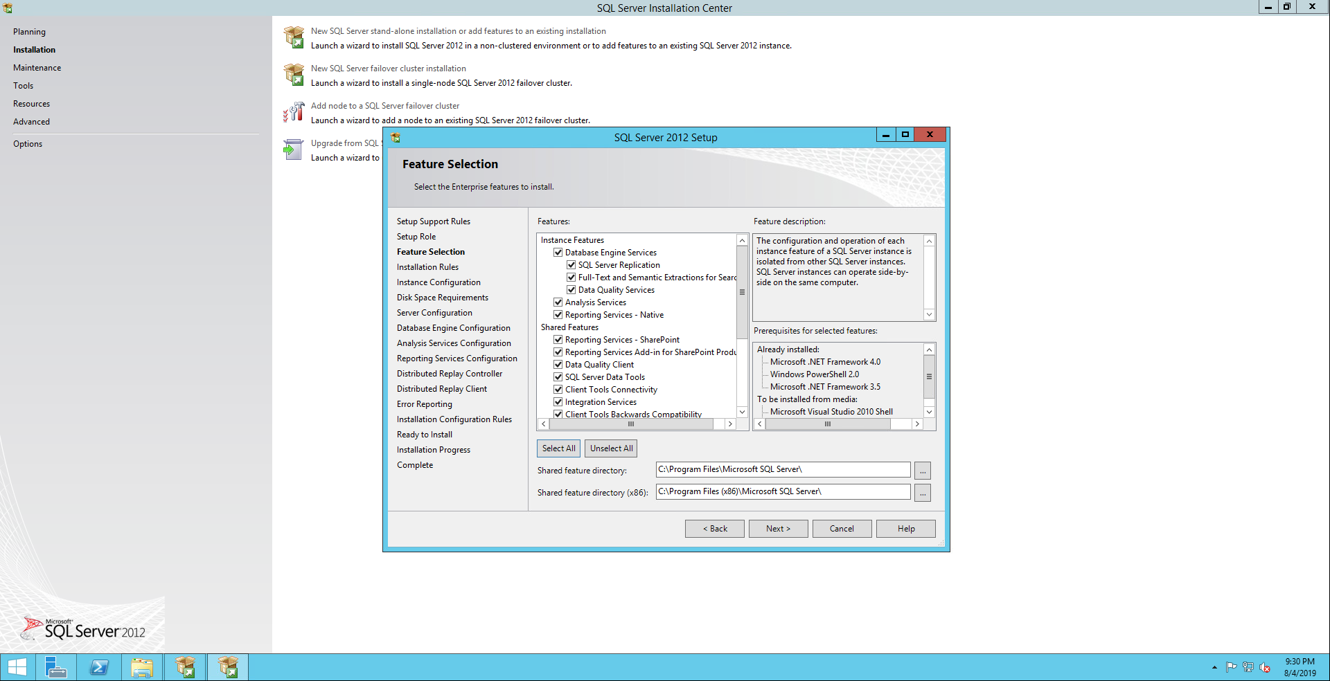The image size is (1330, 681).
Task: Open the Maintenance section in sidebar
Action: (37, 68)
